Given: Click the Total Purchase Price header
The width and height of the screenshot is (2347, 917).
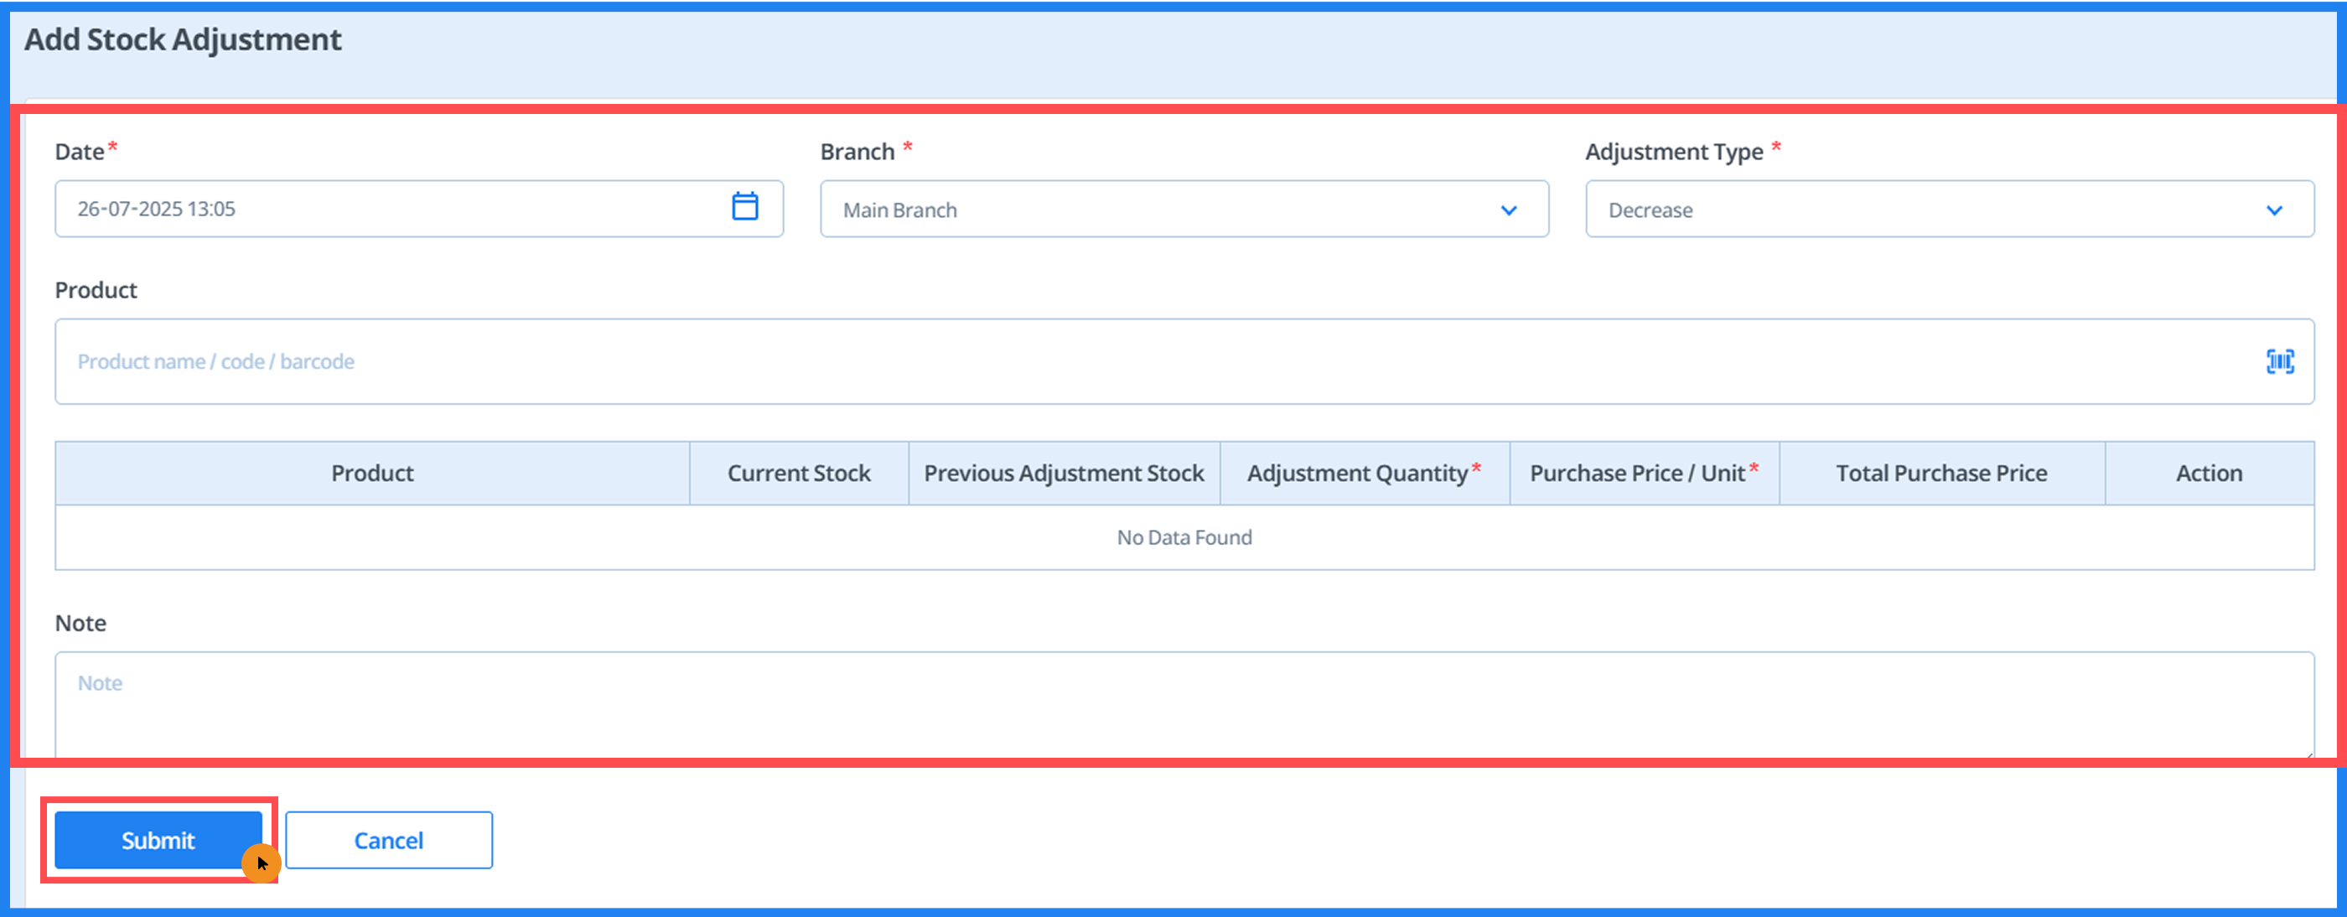Looking at the screenshot, I should point(1940,473).
